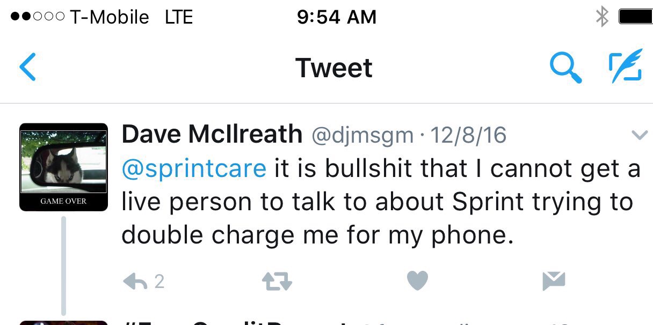Open Dave McIlreath's profile name
The height and width of the screenshot is (325, 653).
(x=212, y=135)
